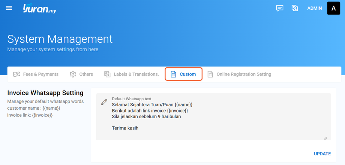Click the yuran.my logo
345x165 pixels.
(39, 9)
